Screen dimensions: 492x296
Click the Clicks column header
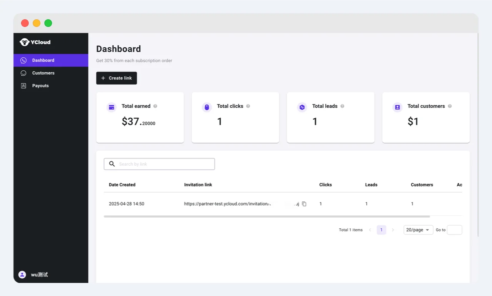click(326, 185)
